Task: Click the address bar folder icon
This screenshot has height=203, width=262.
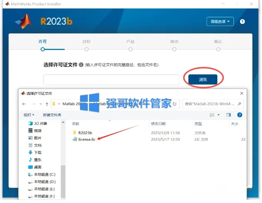Action: tap(54, 104)
